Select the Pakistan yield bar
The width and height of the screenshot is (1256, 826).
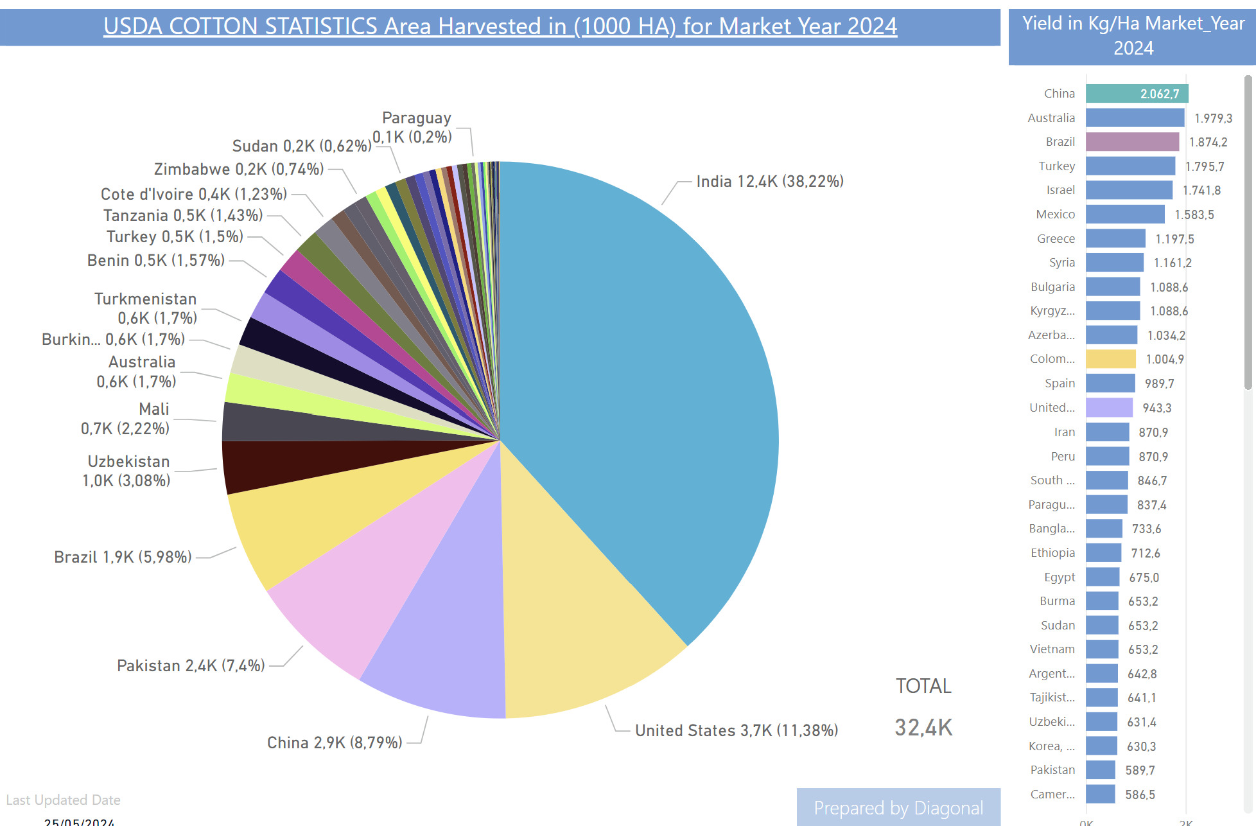point(1100,770)
